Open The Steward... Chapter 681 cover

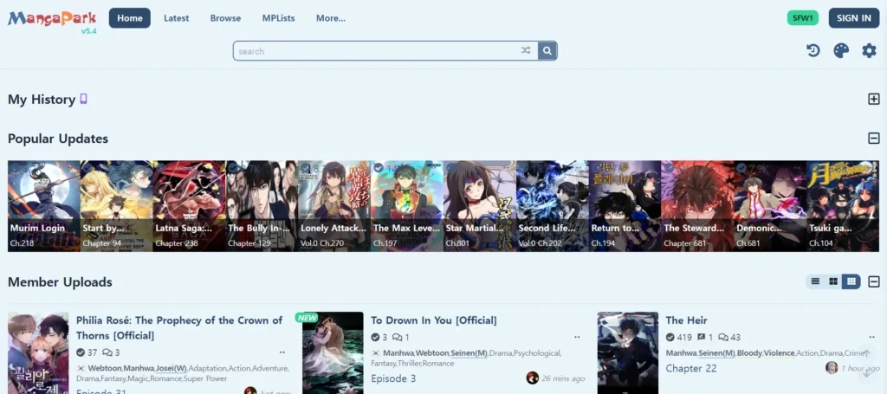[697, 206]
